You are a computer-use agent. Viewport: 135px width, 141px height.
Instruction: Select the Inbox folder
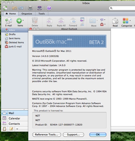pyautogui.click(x=15, y=30)
